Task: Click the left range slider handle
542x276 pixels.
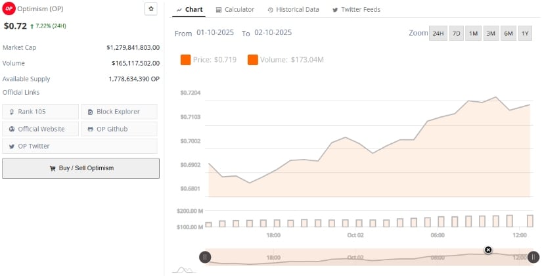Action: (x=205, y=257)
